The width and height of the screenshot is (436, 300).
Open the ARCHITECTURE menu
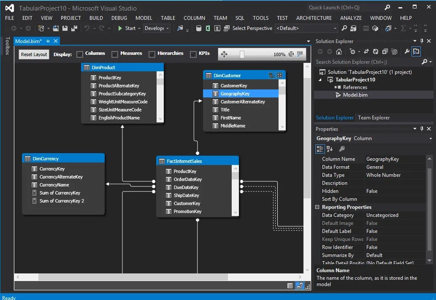[x=314, y=18]
